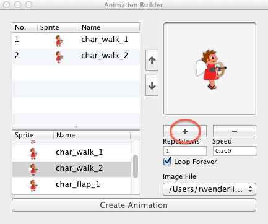
Task: Select char_walk_1 sprite icon in frame list
Action: click(59, 41)
